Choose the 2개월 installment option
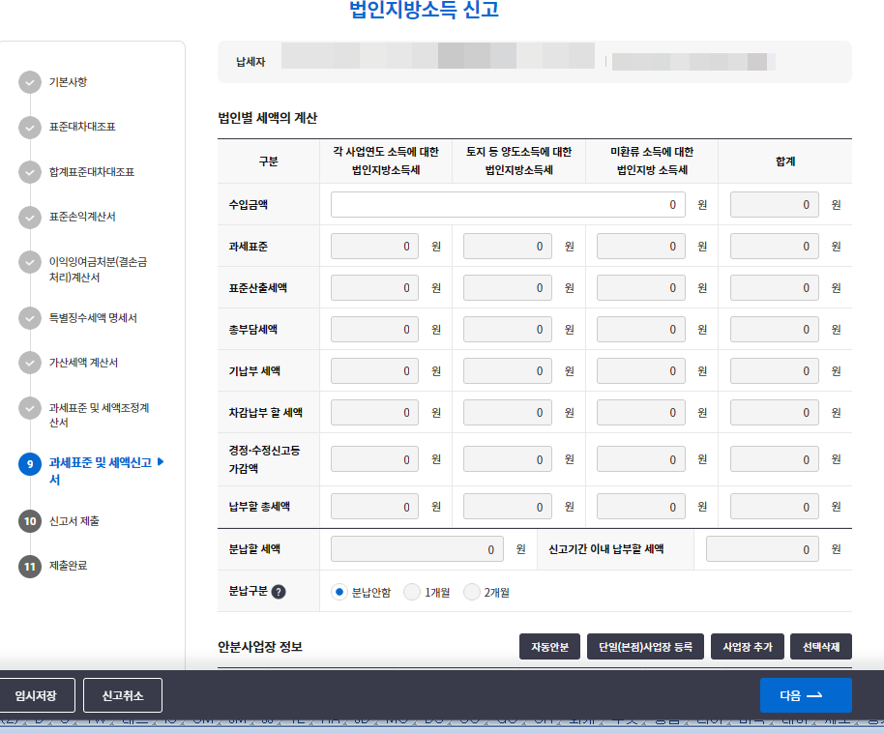884x733 pixels. tap(472, 591)
